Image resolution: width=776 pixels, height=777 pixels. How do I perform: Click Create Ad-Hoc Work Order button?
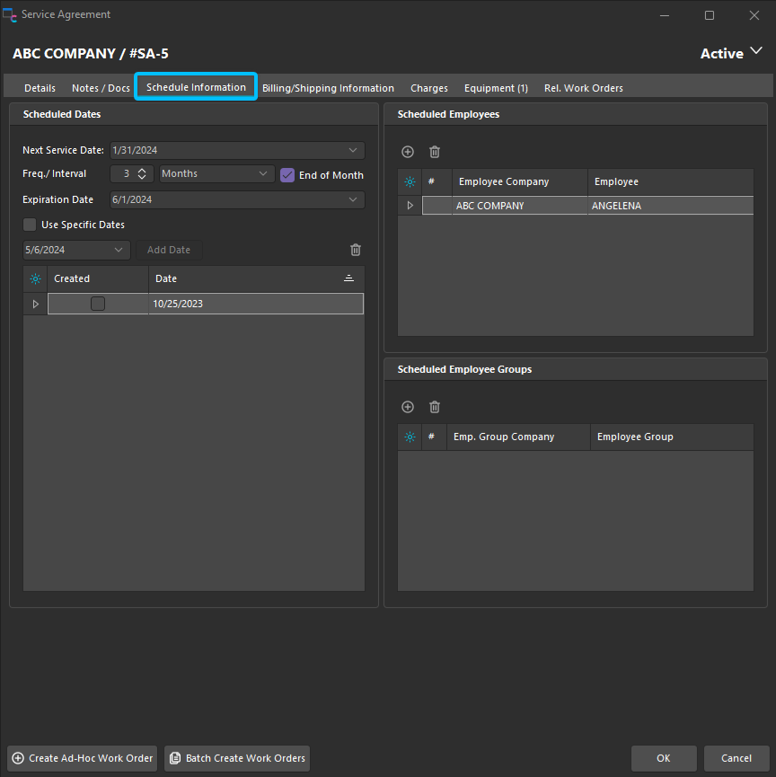[82, 758]
